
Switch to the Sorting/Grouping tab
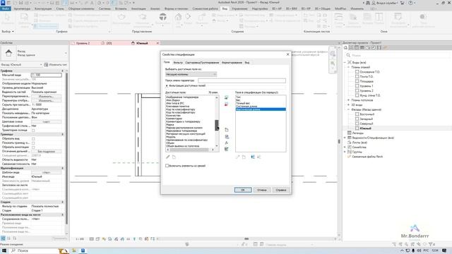tap(202, 63)
